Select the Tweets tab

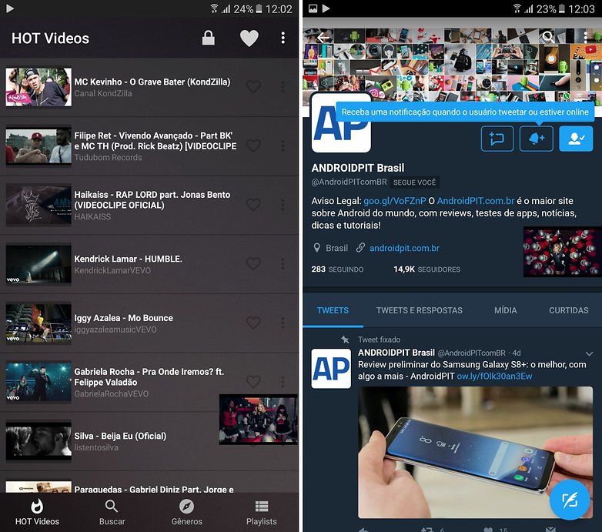point(333,310)
